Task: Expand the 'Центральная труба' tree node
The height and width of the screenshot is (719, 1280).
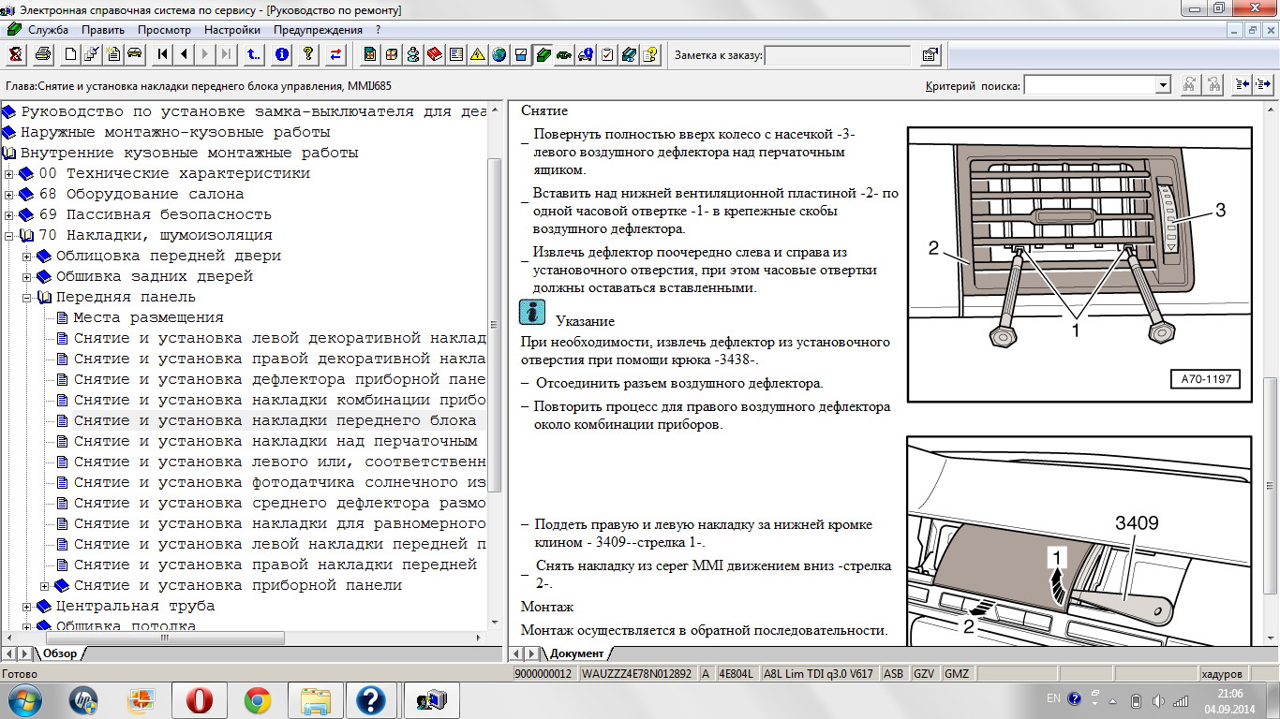Action: pyautogui.click(x=27, y=607)
